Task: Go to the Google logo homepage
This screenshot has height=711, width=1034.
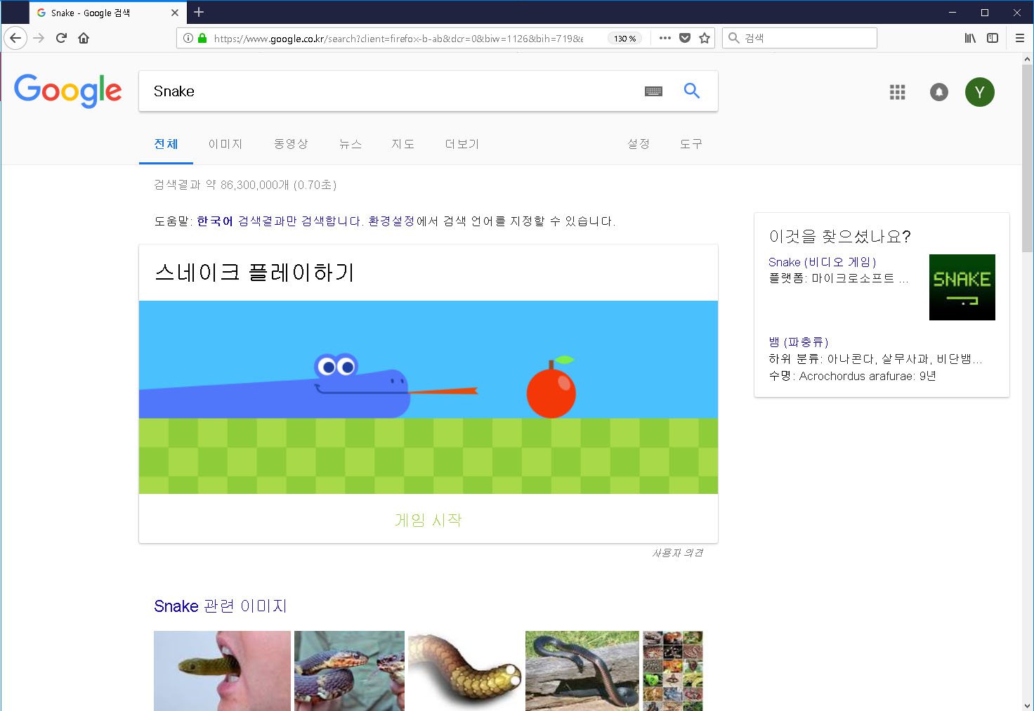Action: pyautogui.click(x=68, y=91)
